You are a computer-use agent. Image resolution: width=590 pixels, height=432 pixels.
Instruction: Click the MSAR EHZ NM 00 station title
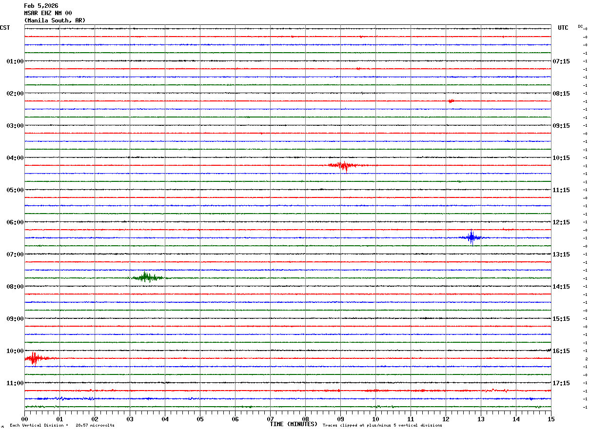(48, 13)
